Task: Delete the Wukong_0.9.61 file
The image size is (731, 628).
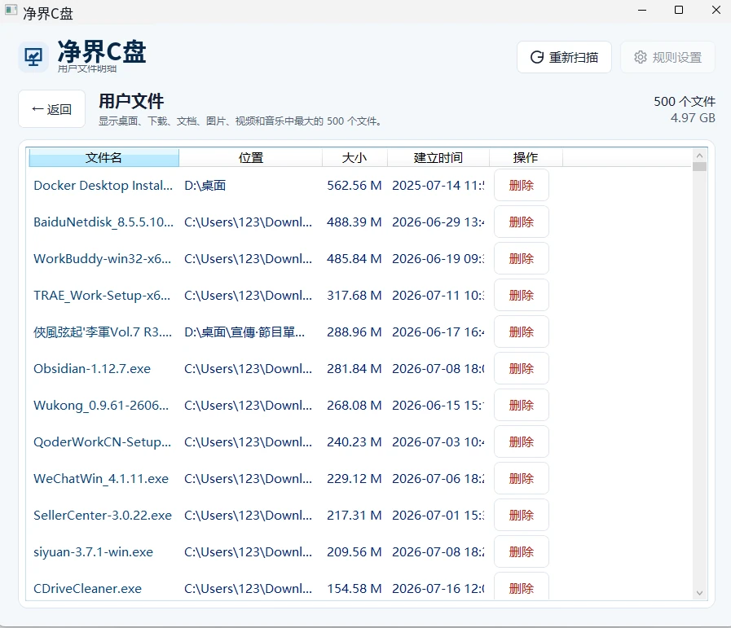Action: [522, 406]
